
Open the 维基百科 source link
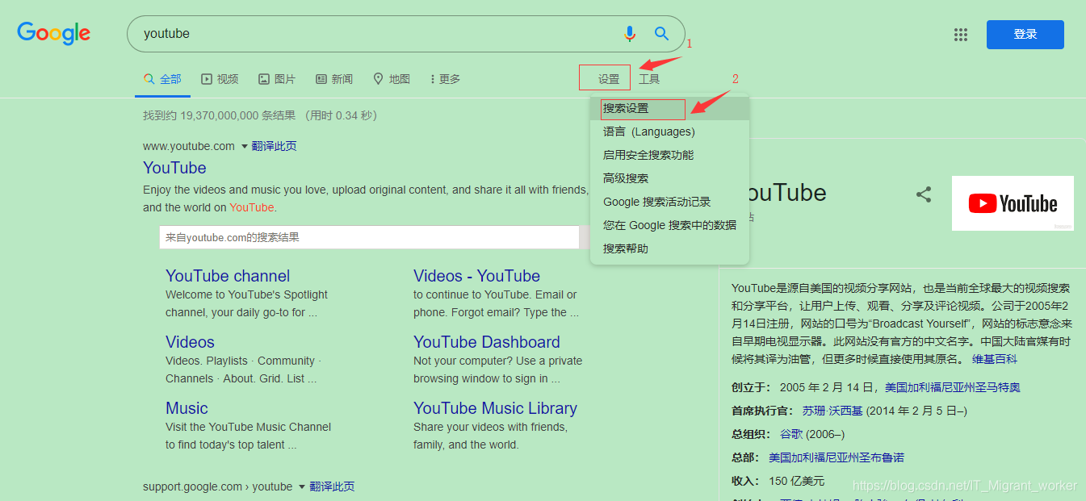tap(995, 359)
